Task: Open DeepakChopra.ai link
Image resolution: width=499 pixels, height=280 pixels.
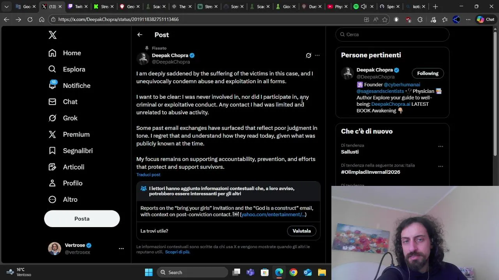Action: click(391, 104)
